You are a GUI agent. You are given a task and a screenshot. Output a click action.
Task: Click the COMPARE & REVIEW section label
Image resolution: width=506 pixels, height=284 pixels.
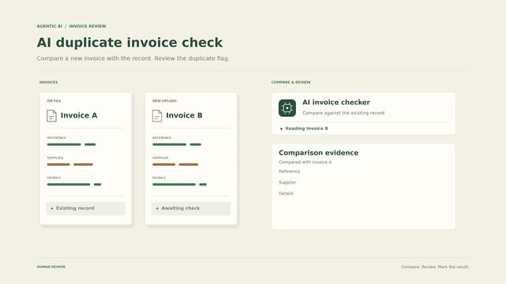pyautogui.click(x=290, y=82)
